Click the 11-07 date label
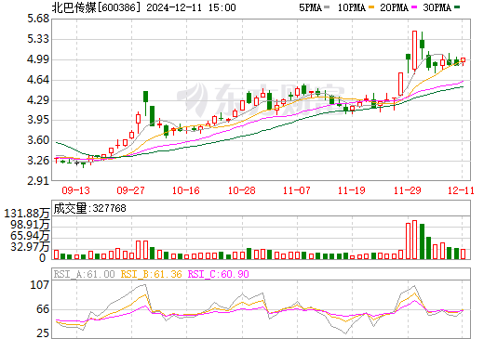 coord(297,190)
